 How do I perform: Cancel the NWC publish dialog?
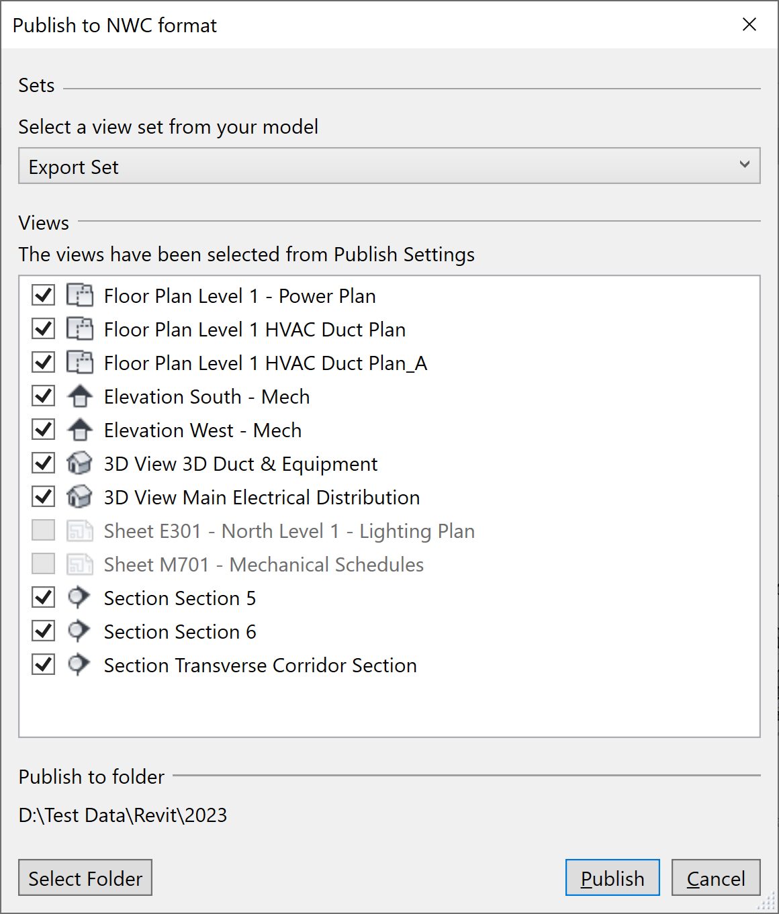(715, 878)
